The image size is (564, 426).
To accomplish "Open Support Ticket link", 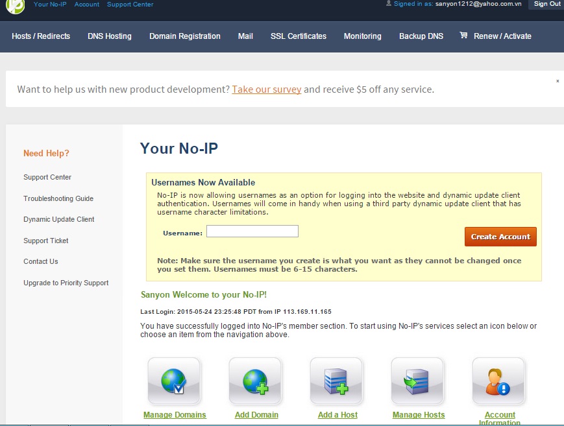I will (45, 241).
